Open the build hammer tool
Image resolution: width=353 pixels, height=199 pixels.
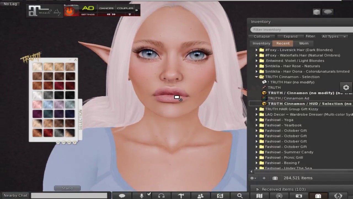[181, 196]
